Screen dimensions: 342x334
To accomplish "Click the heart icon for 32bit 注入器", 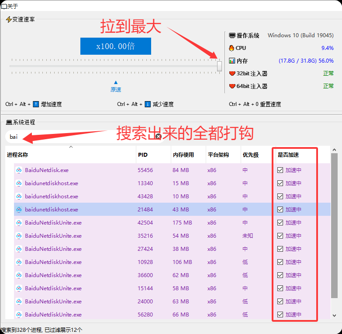I will (232, 74).
